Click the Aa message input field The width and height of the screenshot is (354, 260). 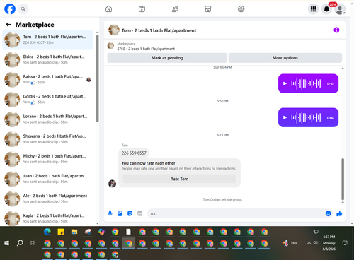click(x=236, y=213)
